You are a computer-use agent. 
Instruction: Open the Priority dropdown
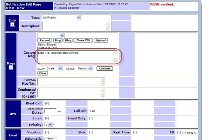(x=48, y=125)
